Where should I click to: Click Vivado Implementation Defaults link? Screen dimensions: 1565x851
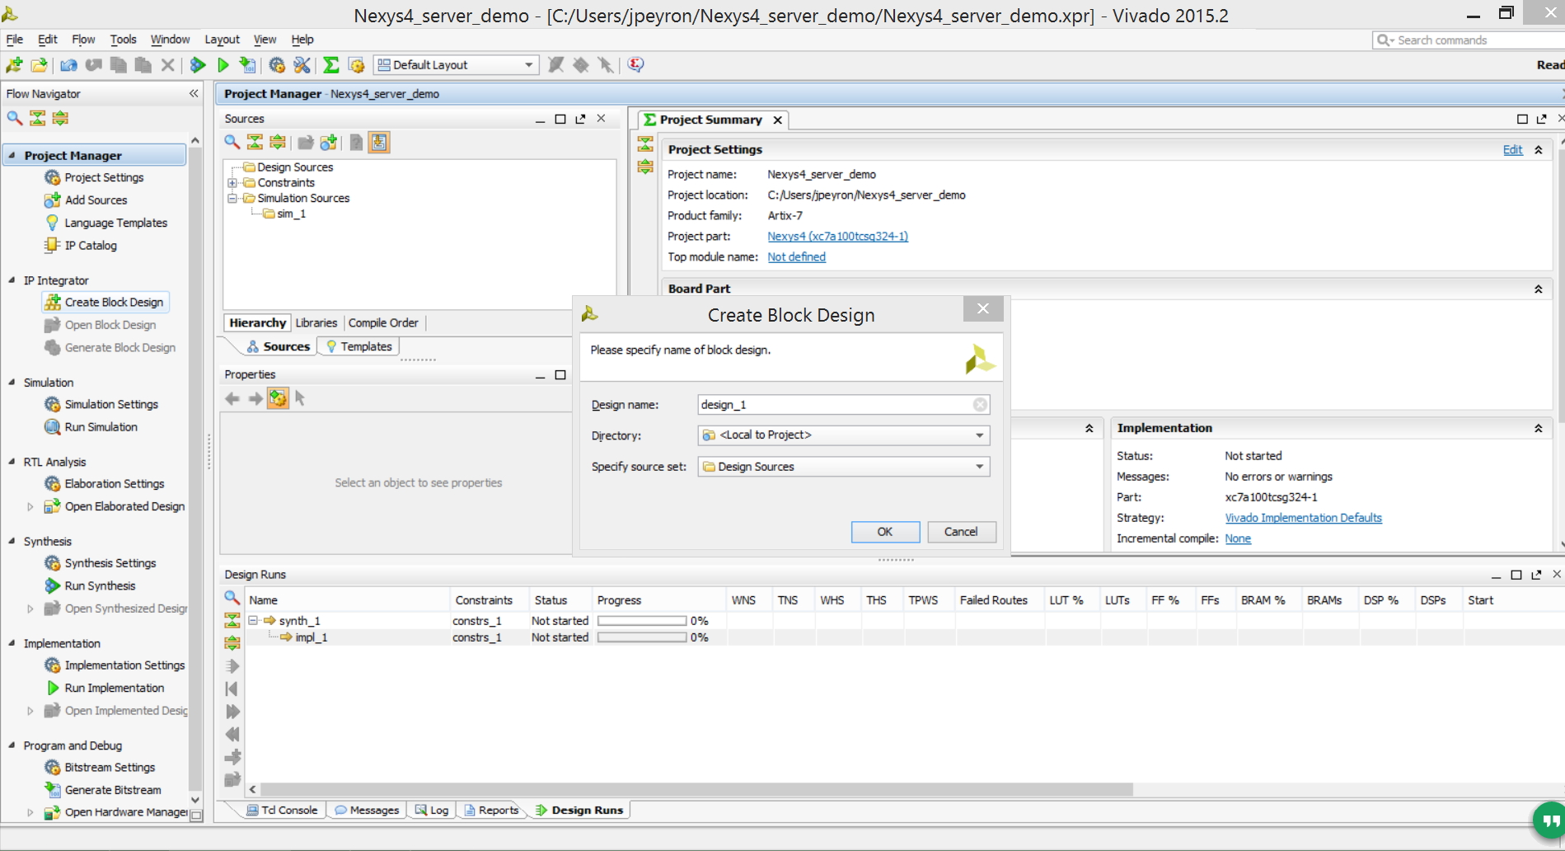tap(1303, 518)
